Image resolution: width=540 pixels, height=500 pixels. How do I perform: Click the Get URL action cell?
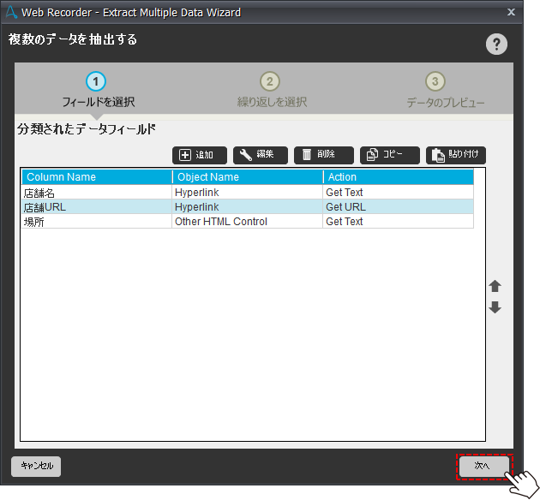coord(398,207)
